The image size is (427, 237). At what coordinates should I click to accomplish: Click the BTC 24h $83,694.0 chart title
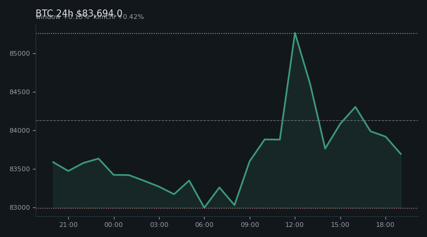tap(79, 13)
